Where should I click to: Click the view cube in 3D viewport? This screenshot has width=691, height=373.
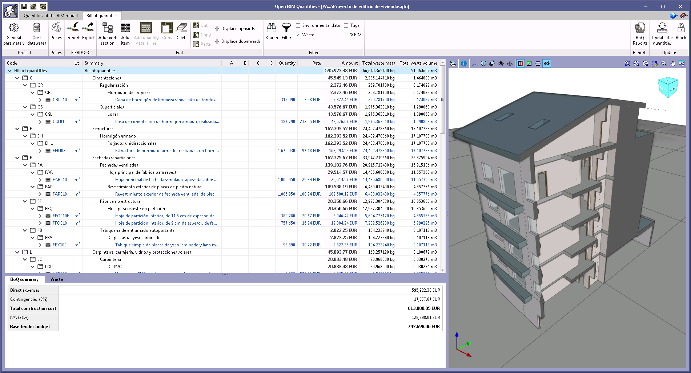point(668,87)
